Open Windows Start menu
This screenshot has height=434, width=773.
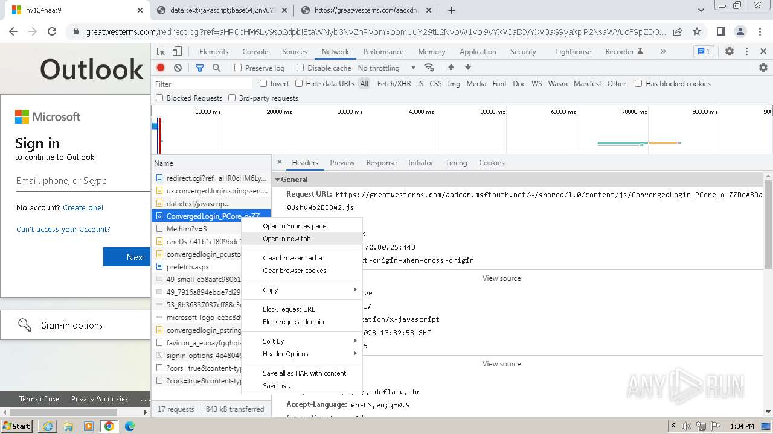[x=16, y=426]
